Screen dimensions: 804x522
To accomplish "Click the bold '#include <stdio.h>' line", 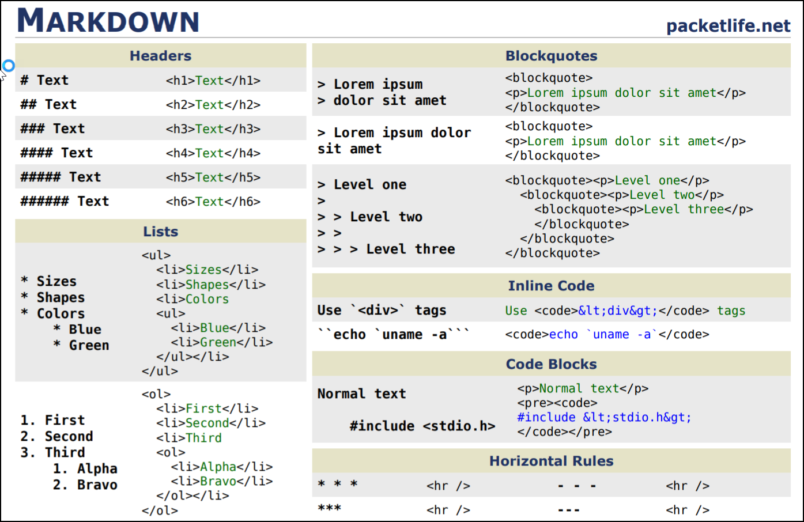I will point(422,426).
